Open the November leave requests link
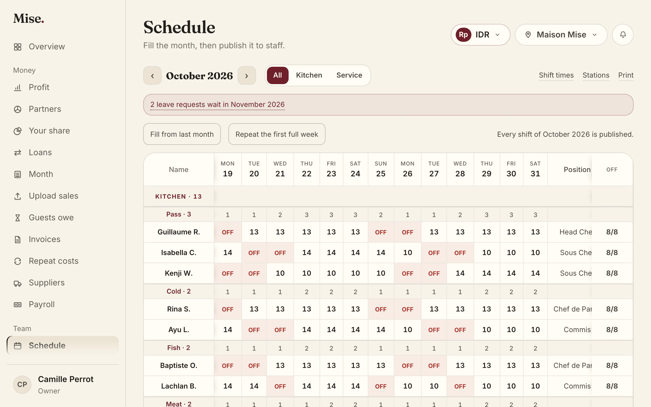This screenshot has width=651, height=407. 217,104
